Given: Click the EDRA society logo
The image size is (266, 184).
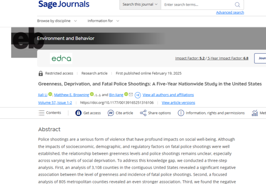Looking at the screenshot, I should coord(61,59).
